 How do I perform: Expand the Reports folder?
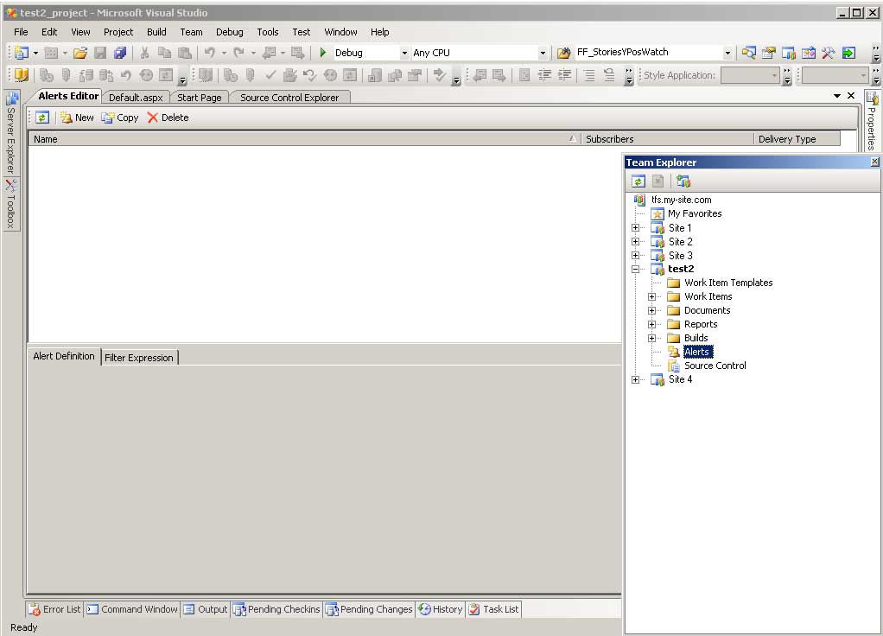coord(651,324)
